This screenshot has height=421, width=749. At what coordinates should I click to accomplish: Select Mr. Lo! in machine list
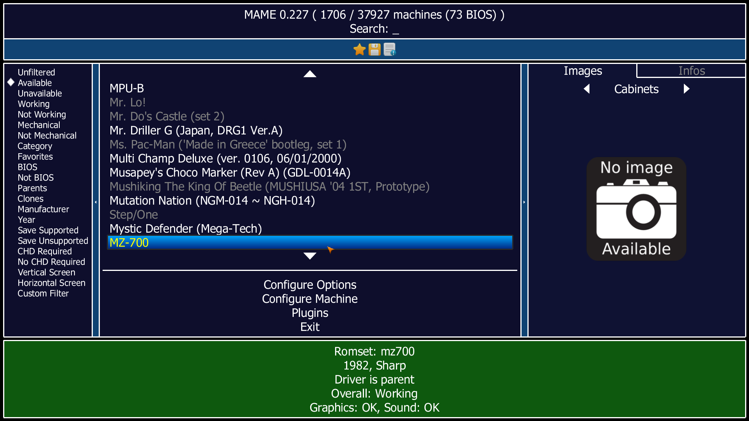click(x=310, y=102)
